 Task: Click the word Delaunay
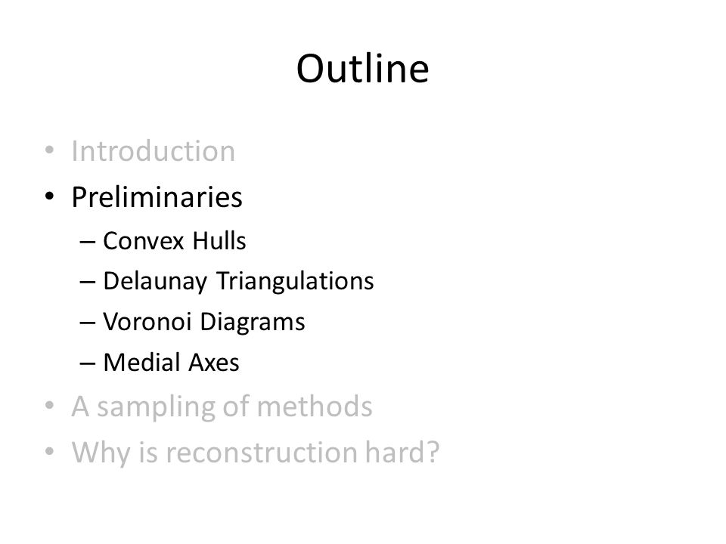pos(155,281)
